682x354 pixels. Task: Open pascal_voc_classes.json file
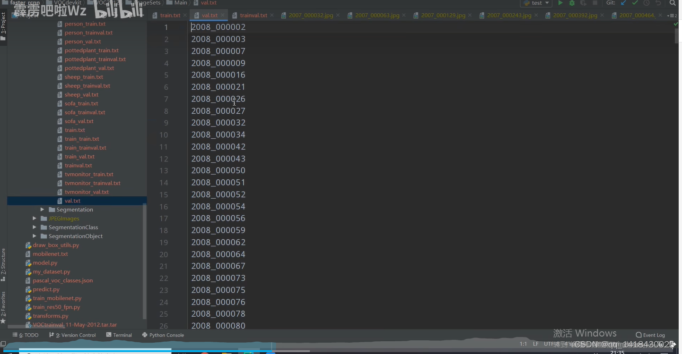(x=62, y=280)
